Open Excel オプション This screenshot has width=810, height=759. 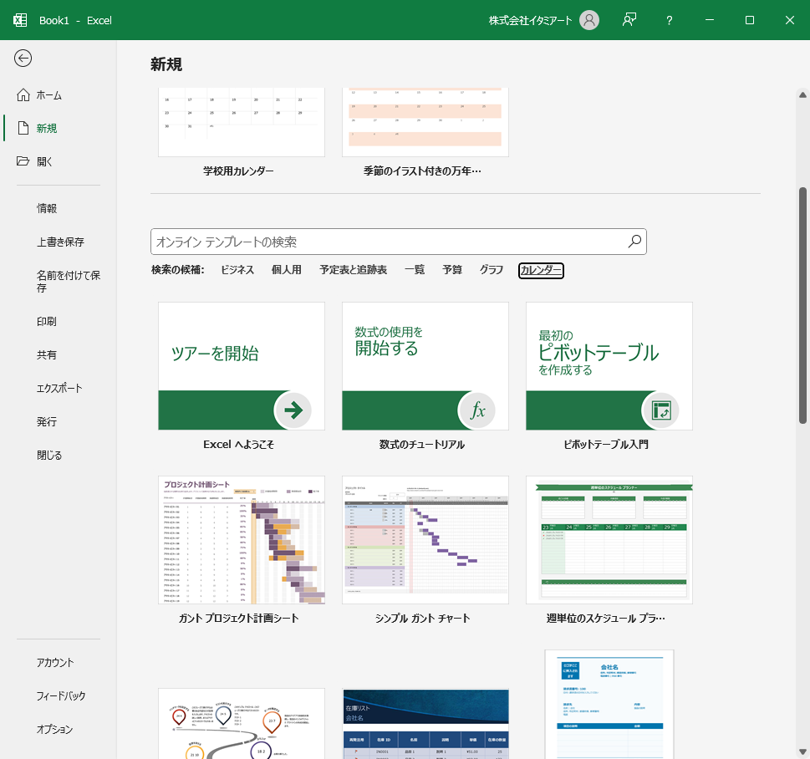click(54, 729)
